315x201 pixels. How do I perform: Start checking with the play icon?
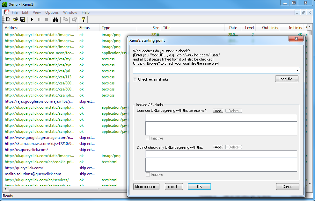point(32,19)
